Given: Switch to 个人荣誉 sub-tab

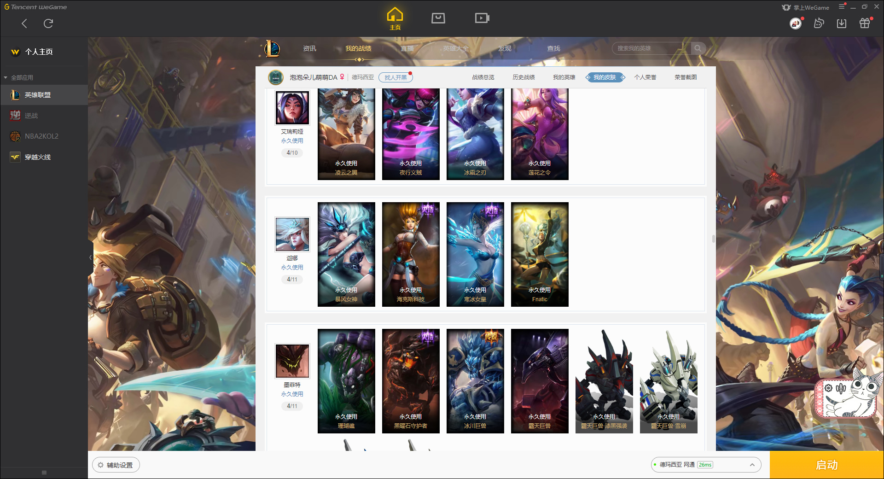Looking at the screenshot, I should click(x=645, y=77).
